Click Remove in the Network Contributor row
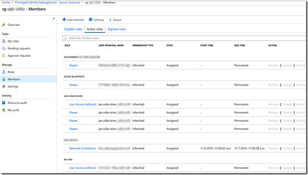Screen dimensions: 308x175 pyautogui.click(x=274, y=148)
